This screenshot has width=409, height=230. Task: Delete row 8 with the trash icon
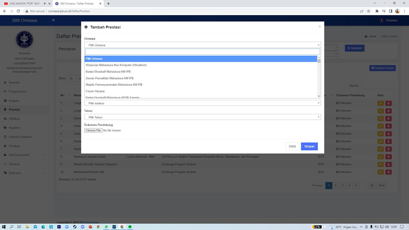pos(389,157)
